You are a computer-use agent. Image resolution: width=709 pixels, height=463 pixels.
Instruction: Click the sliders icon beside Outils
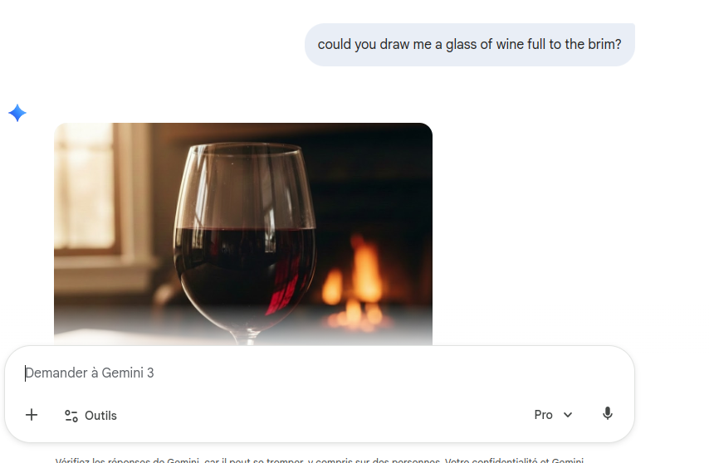pyautogui.click(x=71, y=416)
